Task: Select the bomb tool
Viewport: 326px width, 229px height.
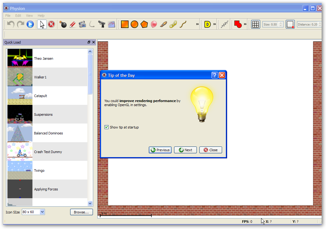Action: (x=63, y=24)
